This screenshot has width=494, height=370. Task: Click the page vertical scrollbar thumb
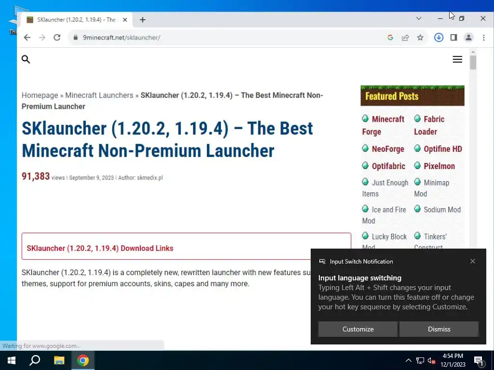[x=473, y=62]
